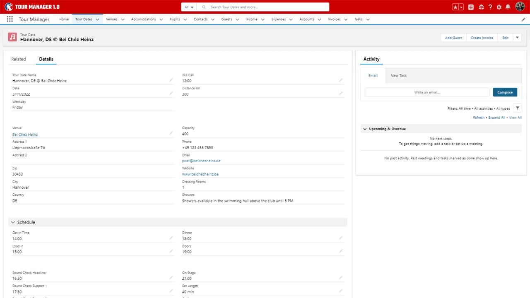The width and height of the screenshot is (530, 298).
Task: Click the Expand All activity link
Action: (x=497, y=118)
